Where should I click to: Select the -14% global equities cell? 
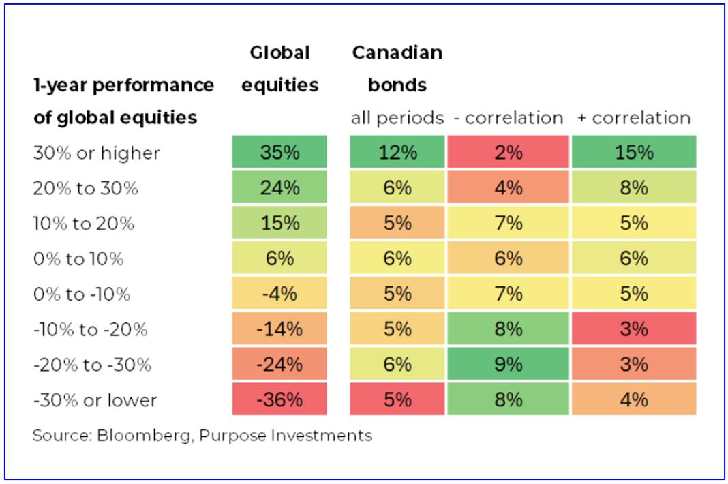(281, 329)
